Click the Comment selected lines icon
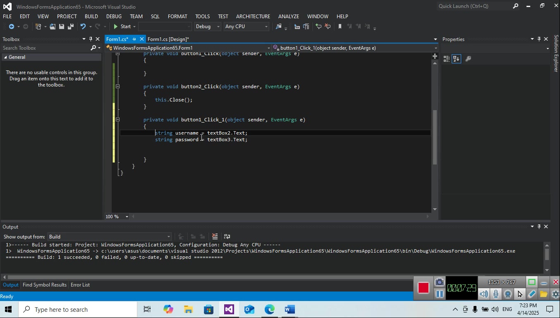Screen dimensions: 560x318 pos(318,26)
